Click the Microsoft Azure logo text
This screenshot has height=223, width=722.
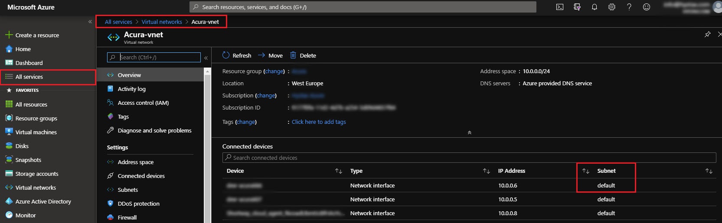pyautogui.click(x=31, y=7)
